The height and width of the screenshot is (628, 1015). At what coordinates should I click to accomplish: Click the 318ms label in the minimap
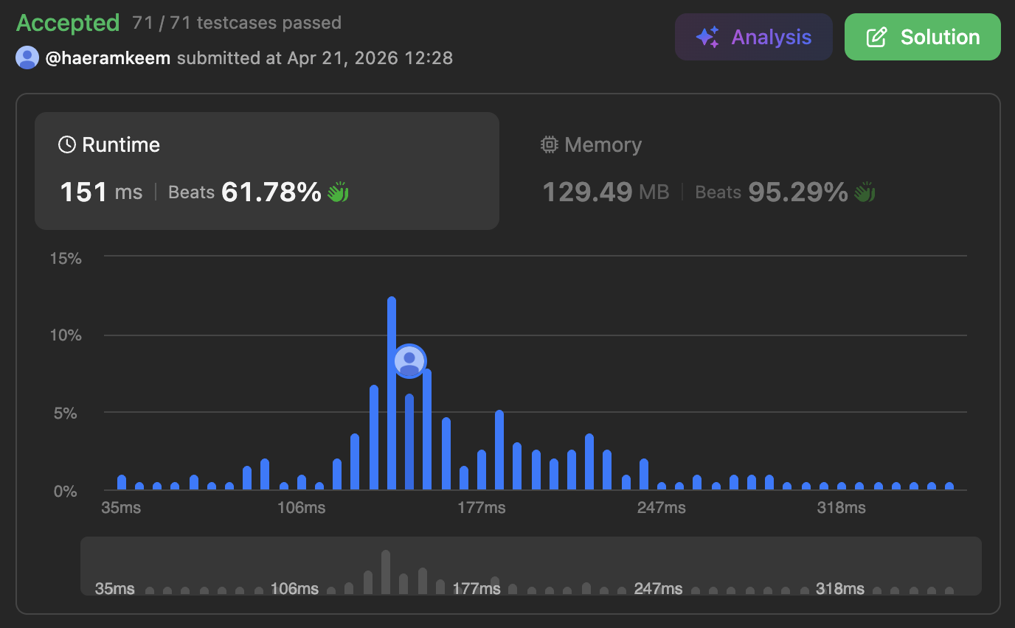coord(840,589)
